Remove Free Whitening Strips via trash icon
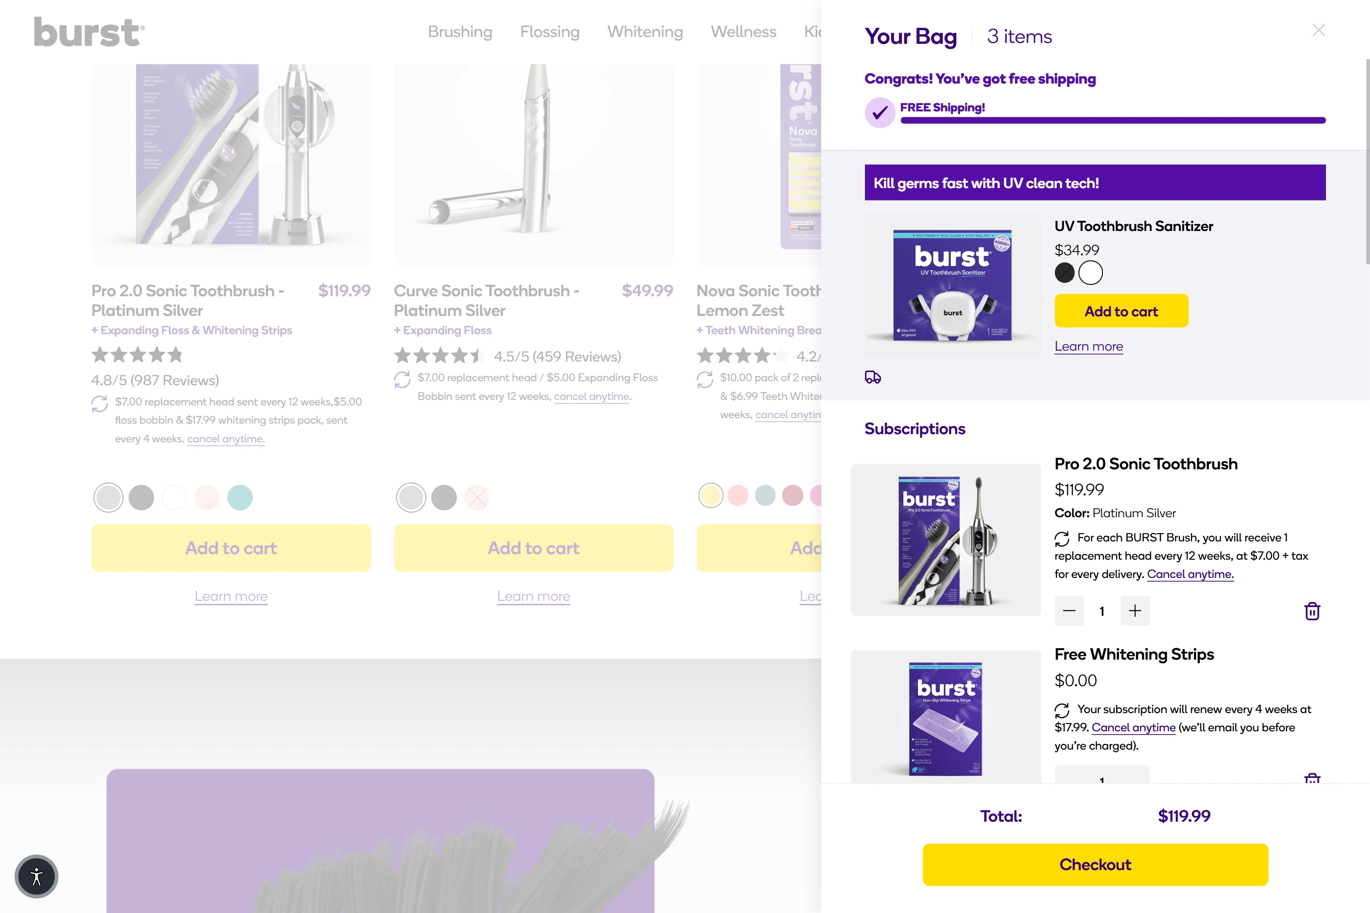1370x913 pixels. coord(1312,778)
